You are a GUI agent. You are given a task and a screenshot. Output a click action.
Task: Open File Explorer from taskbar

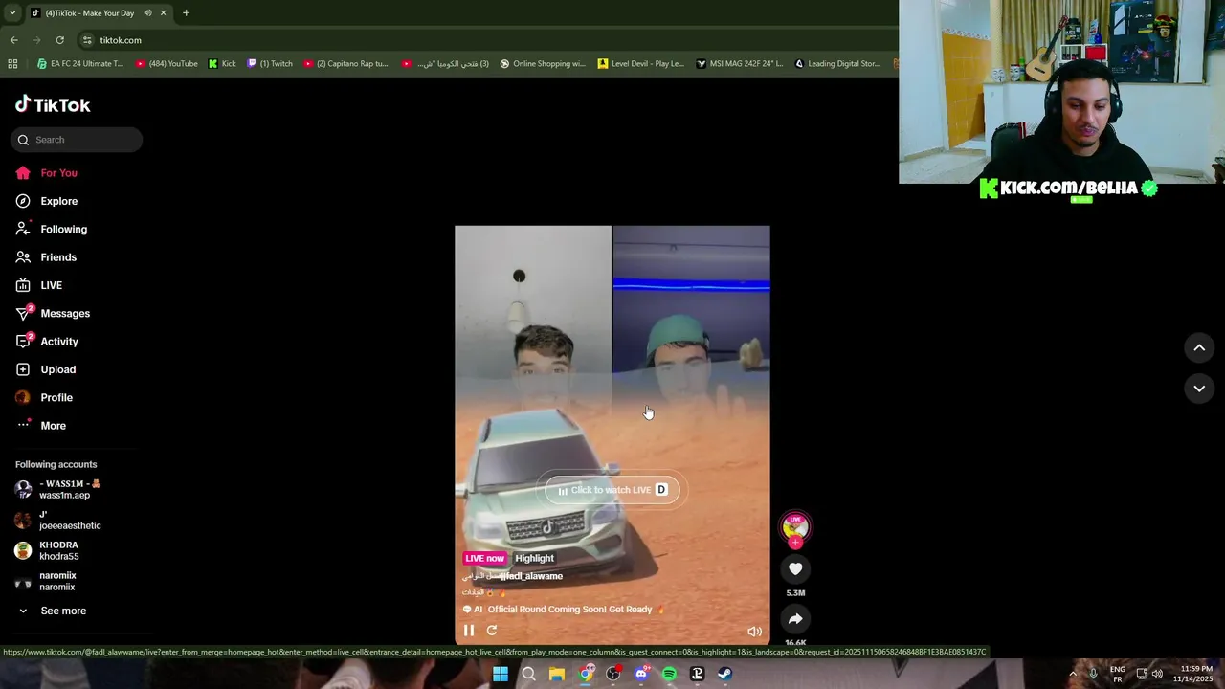click(557, 674)
